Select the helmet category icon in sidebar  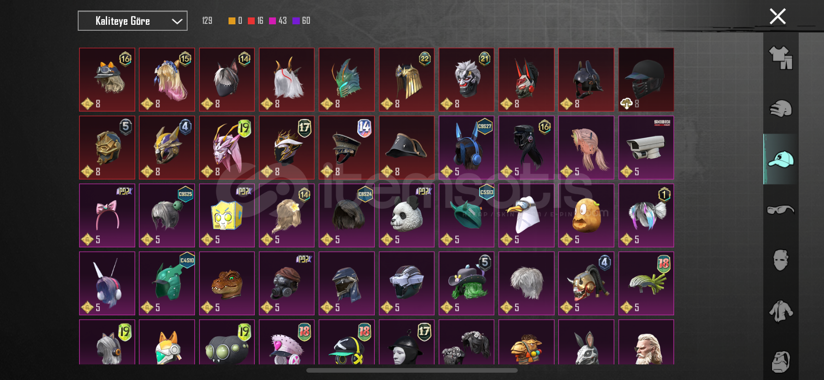point(781,109)
